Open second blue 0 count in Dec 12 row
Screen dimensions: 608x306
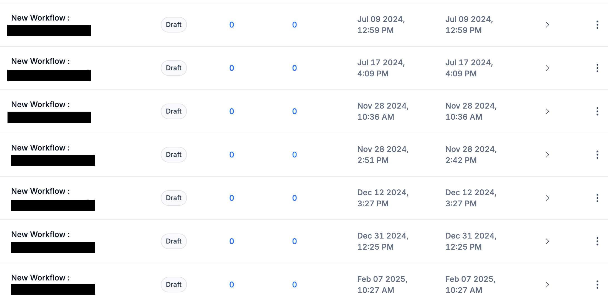click(295, 198)
